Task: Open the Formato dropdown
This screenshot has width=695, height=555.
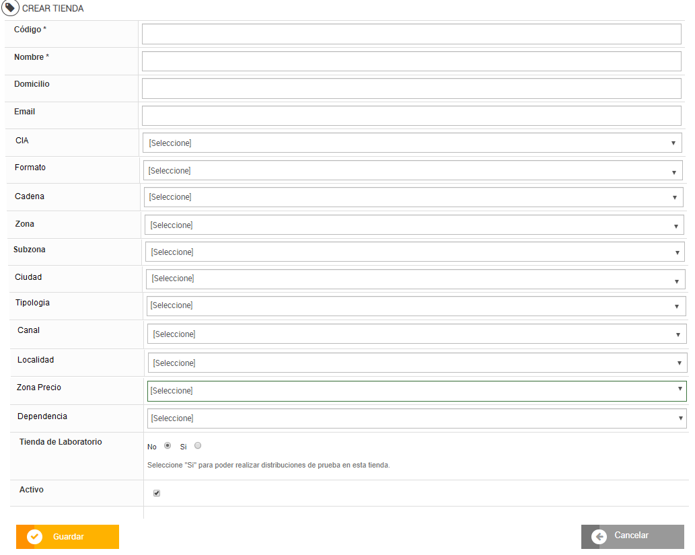Action: (412, 170)
